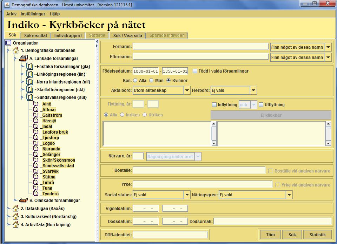Screen dimensions: 337x244
Task: Collapse the Sundsvallsregionen tree node
Action: 22,97
